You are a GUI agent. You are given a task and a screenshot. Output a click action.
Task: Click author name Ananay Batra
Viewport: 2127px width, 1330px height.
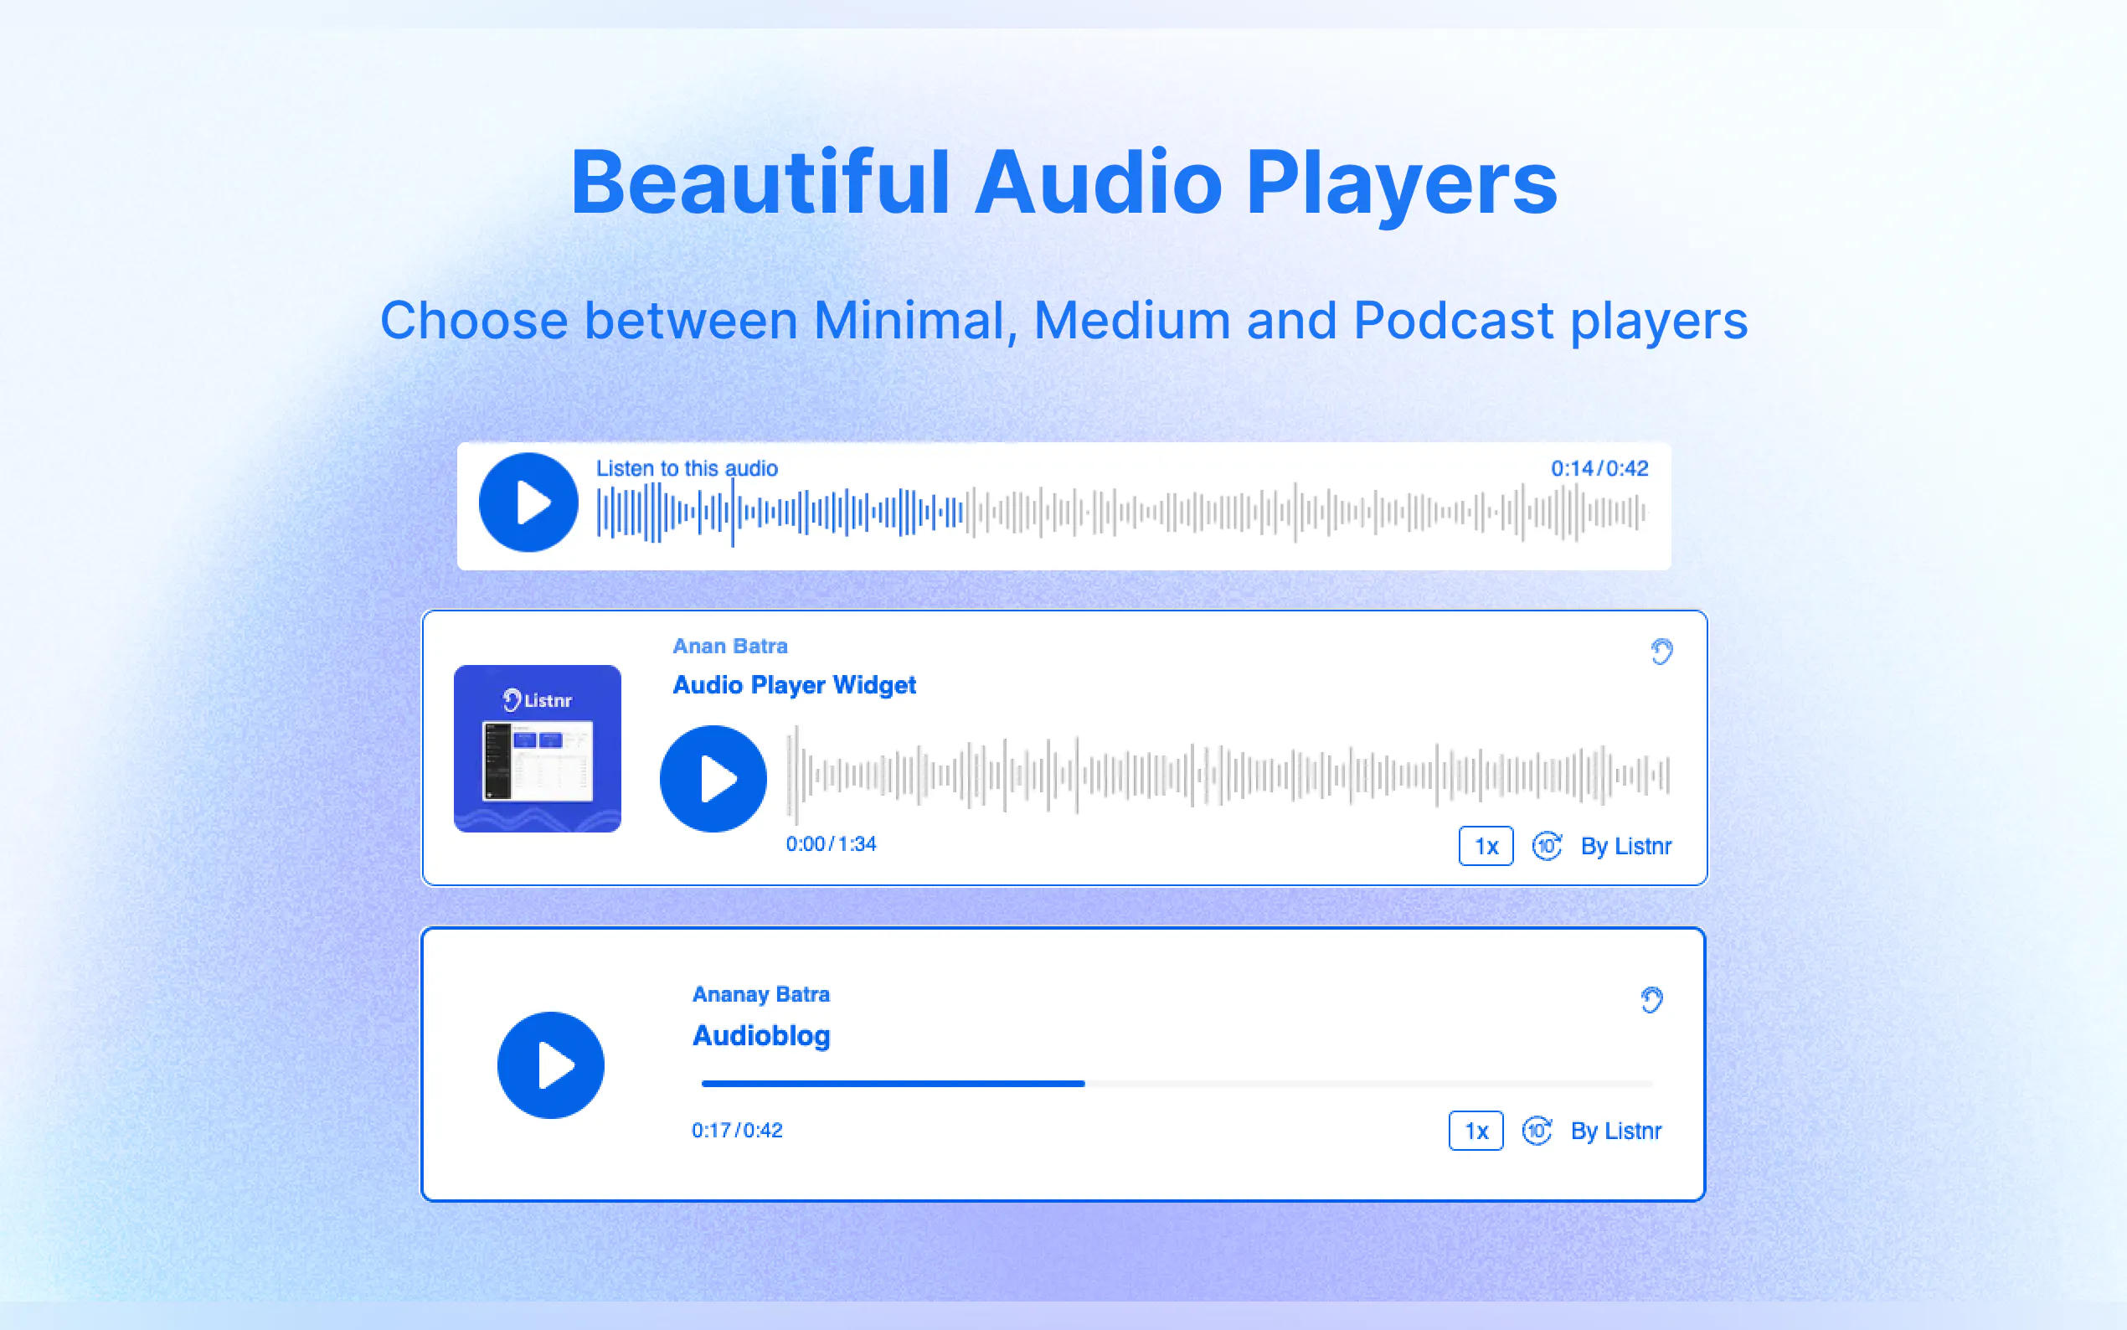pyautogui.click(x=760, y=994)
